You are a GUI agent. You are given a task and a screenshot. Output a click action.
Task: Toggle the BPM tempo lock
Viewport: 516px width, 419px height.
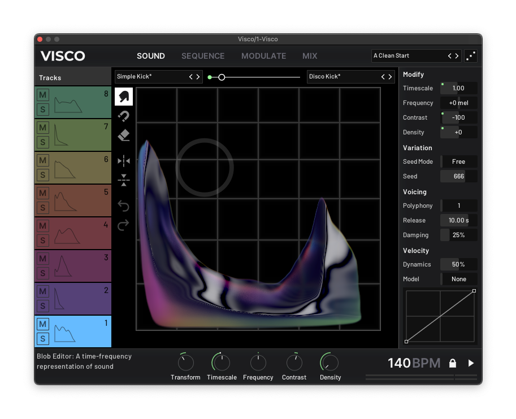click(x=452, y=363)
